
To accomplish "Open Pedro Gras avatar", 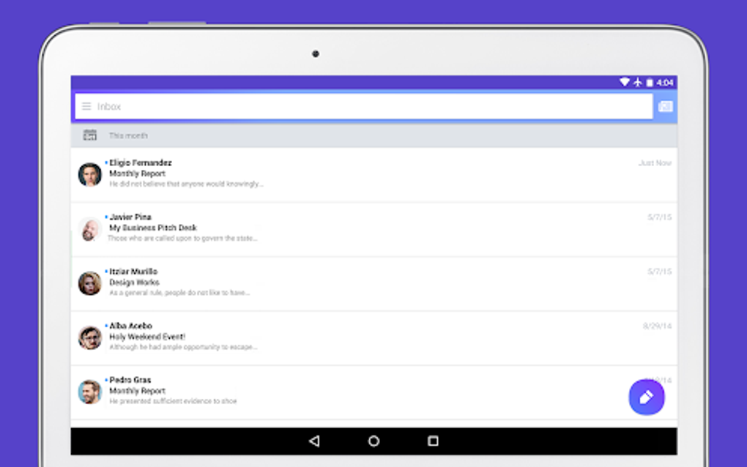I will click(x=89, y=392).
